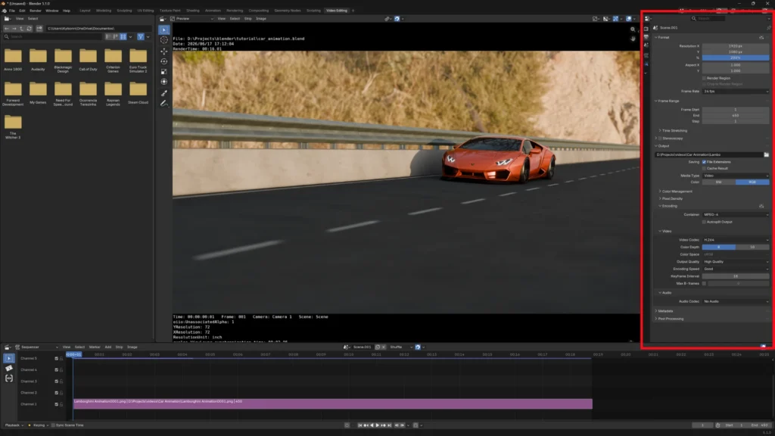This screenshot has width=775, height=436.
Task: Set color mode to RGB
Action: tap(752, 182)
